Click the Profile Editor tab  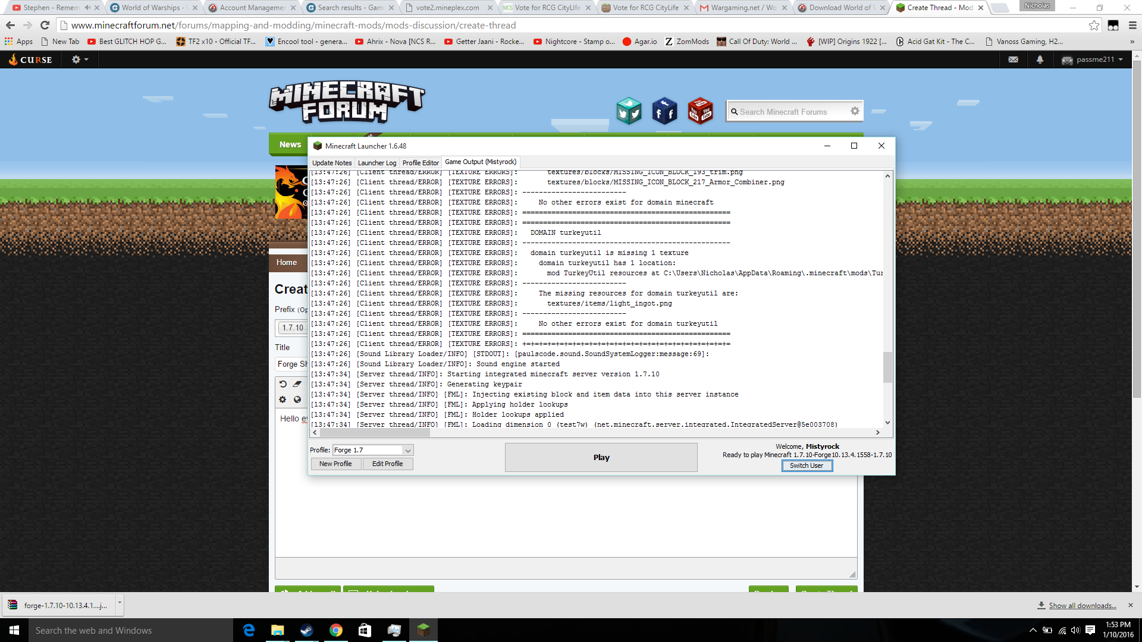[x=419, y=162]
